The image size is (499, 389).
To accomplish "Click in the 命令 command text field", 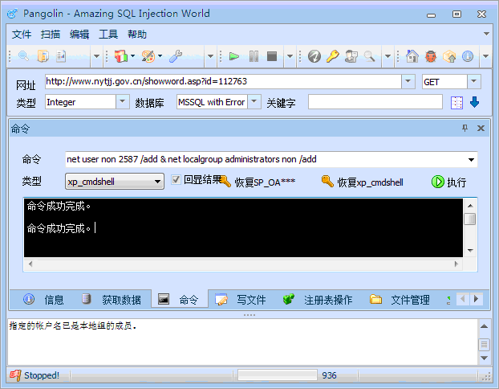I will click(x=266, y=159).
